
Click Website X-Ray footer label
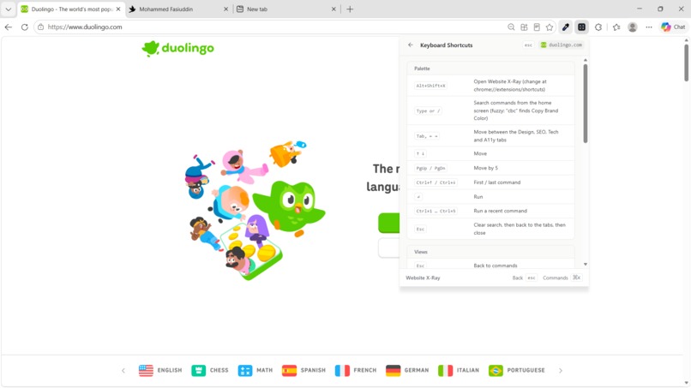423,278
